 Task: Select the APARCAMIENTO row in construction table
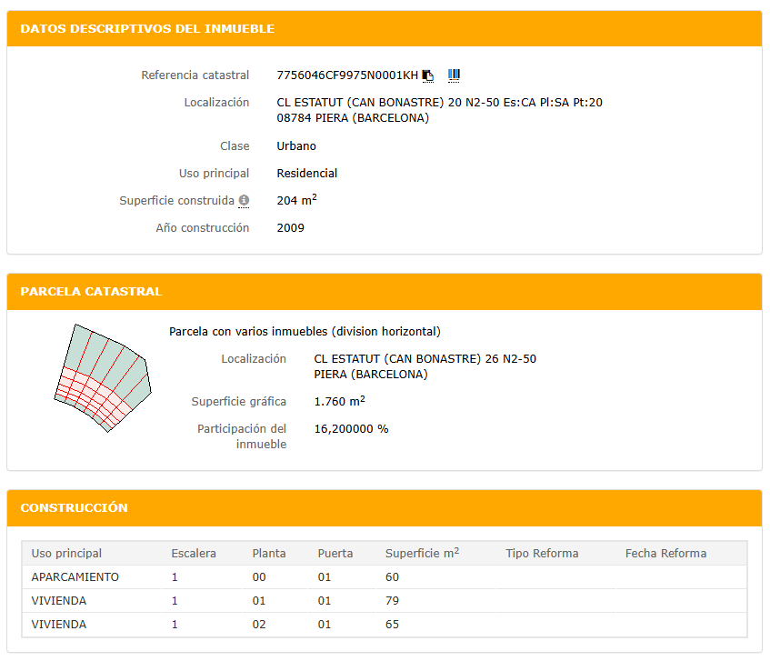coord(75,577)
